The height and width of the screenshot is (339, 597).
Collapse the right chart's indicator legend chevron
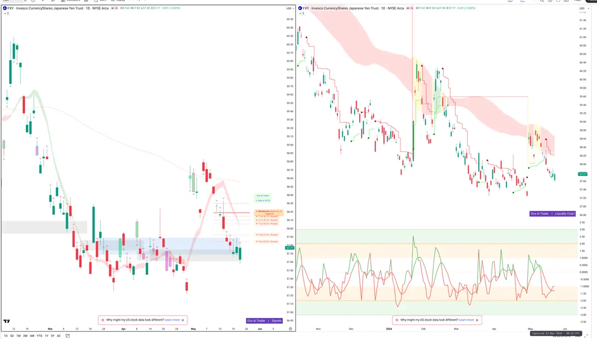(x=301, y=13)
